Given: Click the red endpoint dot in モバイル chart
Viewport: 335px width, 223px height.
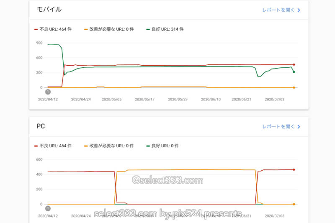Looking at the screenshot, I should pyautogui.click(x=294, y=64).
